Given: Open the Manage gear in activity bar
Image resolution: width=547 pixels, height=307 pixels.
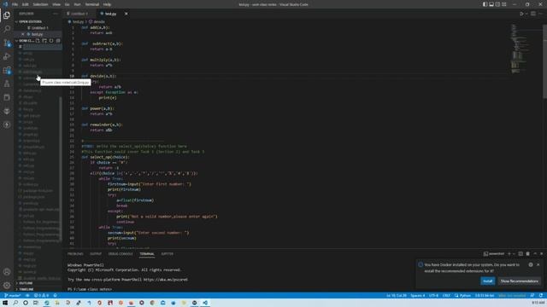Looking at the screenshot, I should pyautogui.click(x=7, y=286).
